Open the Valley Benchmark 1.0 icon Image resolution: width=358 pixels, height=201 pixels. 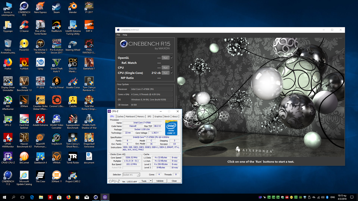point(24,84)
